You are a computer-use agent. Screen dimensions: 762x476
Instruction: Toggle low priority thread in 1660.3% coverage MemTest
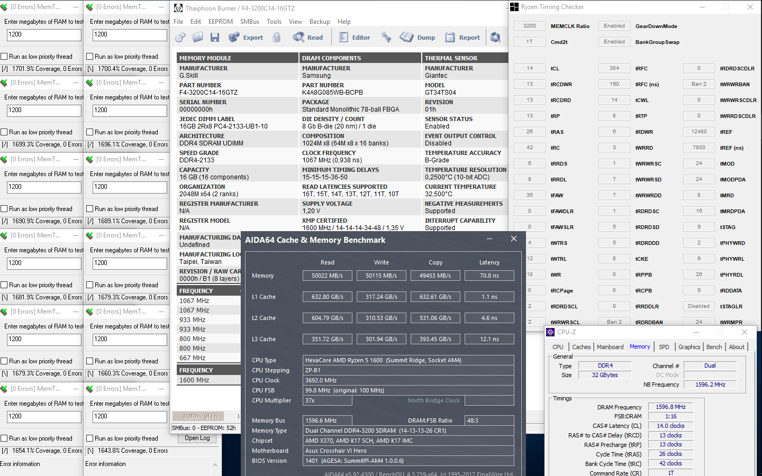[x=90, y=361]
